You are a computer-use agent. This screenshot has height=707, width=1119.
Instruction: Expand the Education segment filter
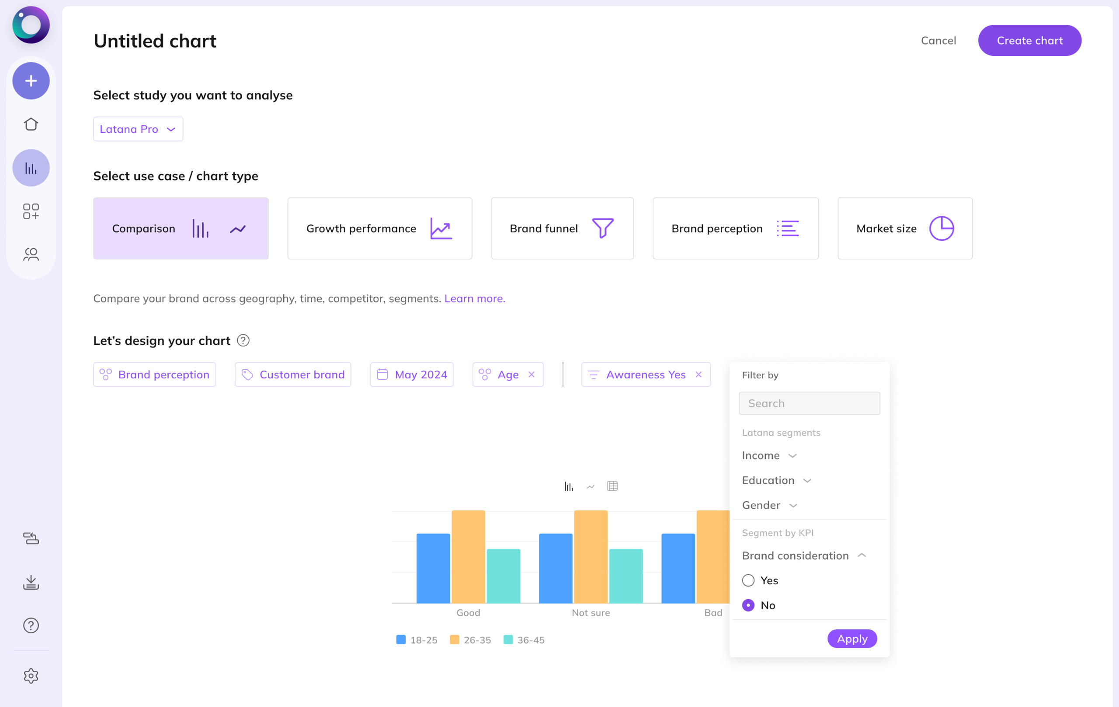776,480
